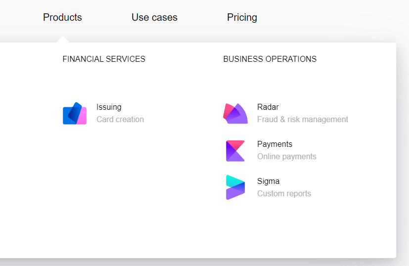The height and width of the screenshot is (266, 409).
Task: Open the Issuing product link
Action: pyautogui.click(x=109, y=107)
